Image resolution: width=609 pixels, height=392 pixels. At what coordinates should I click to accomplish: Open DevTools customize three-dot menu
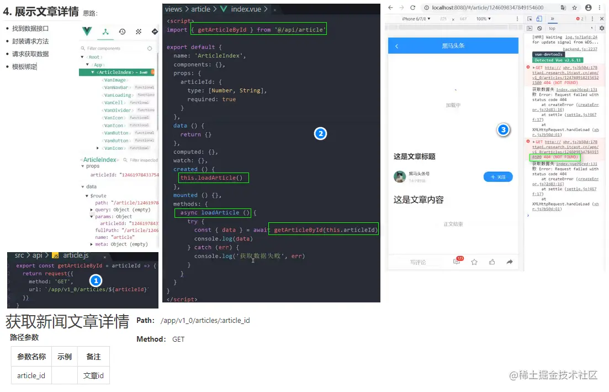(592, 19)
